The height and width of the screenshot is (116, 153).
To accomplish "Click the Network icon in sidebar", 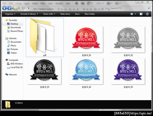I will pos(7,75).
